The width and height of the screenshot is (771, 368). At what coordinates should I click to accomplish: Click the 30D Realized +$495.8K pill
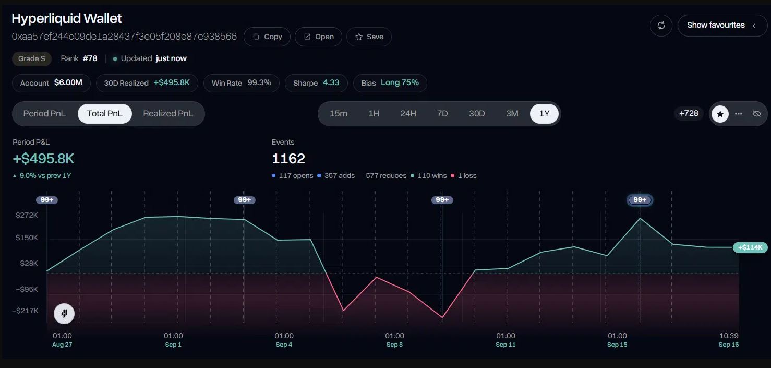tap(147, 83)
